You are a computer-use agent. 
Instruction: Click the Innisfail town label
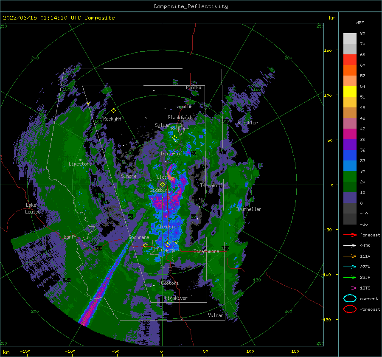point(171,154)
